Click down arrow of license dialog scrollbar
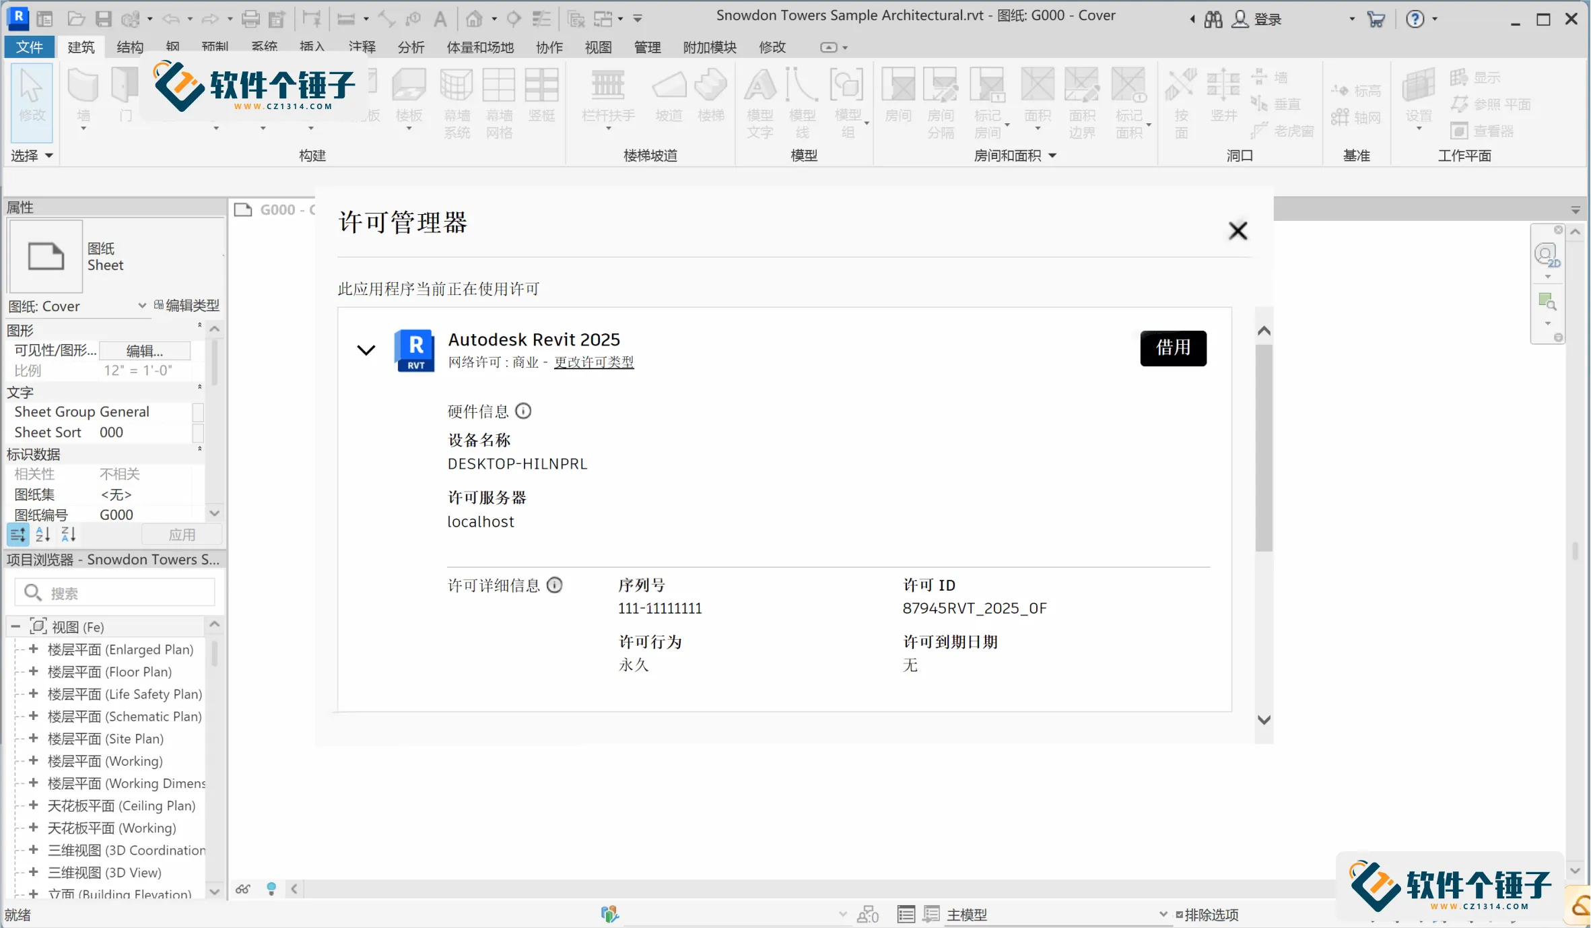This screenshot has height=928, width=1591. point(1264,720)
